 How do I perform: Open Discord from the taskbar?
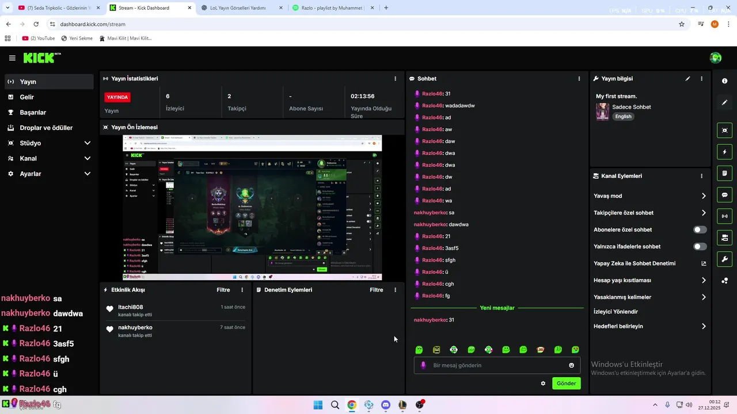(x=386, y=405)
